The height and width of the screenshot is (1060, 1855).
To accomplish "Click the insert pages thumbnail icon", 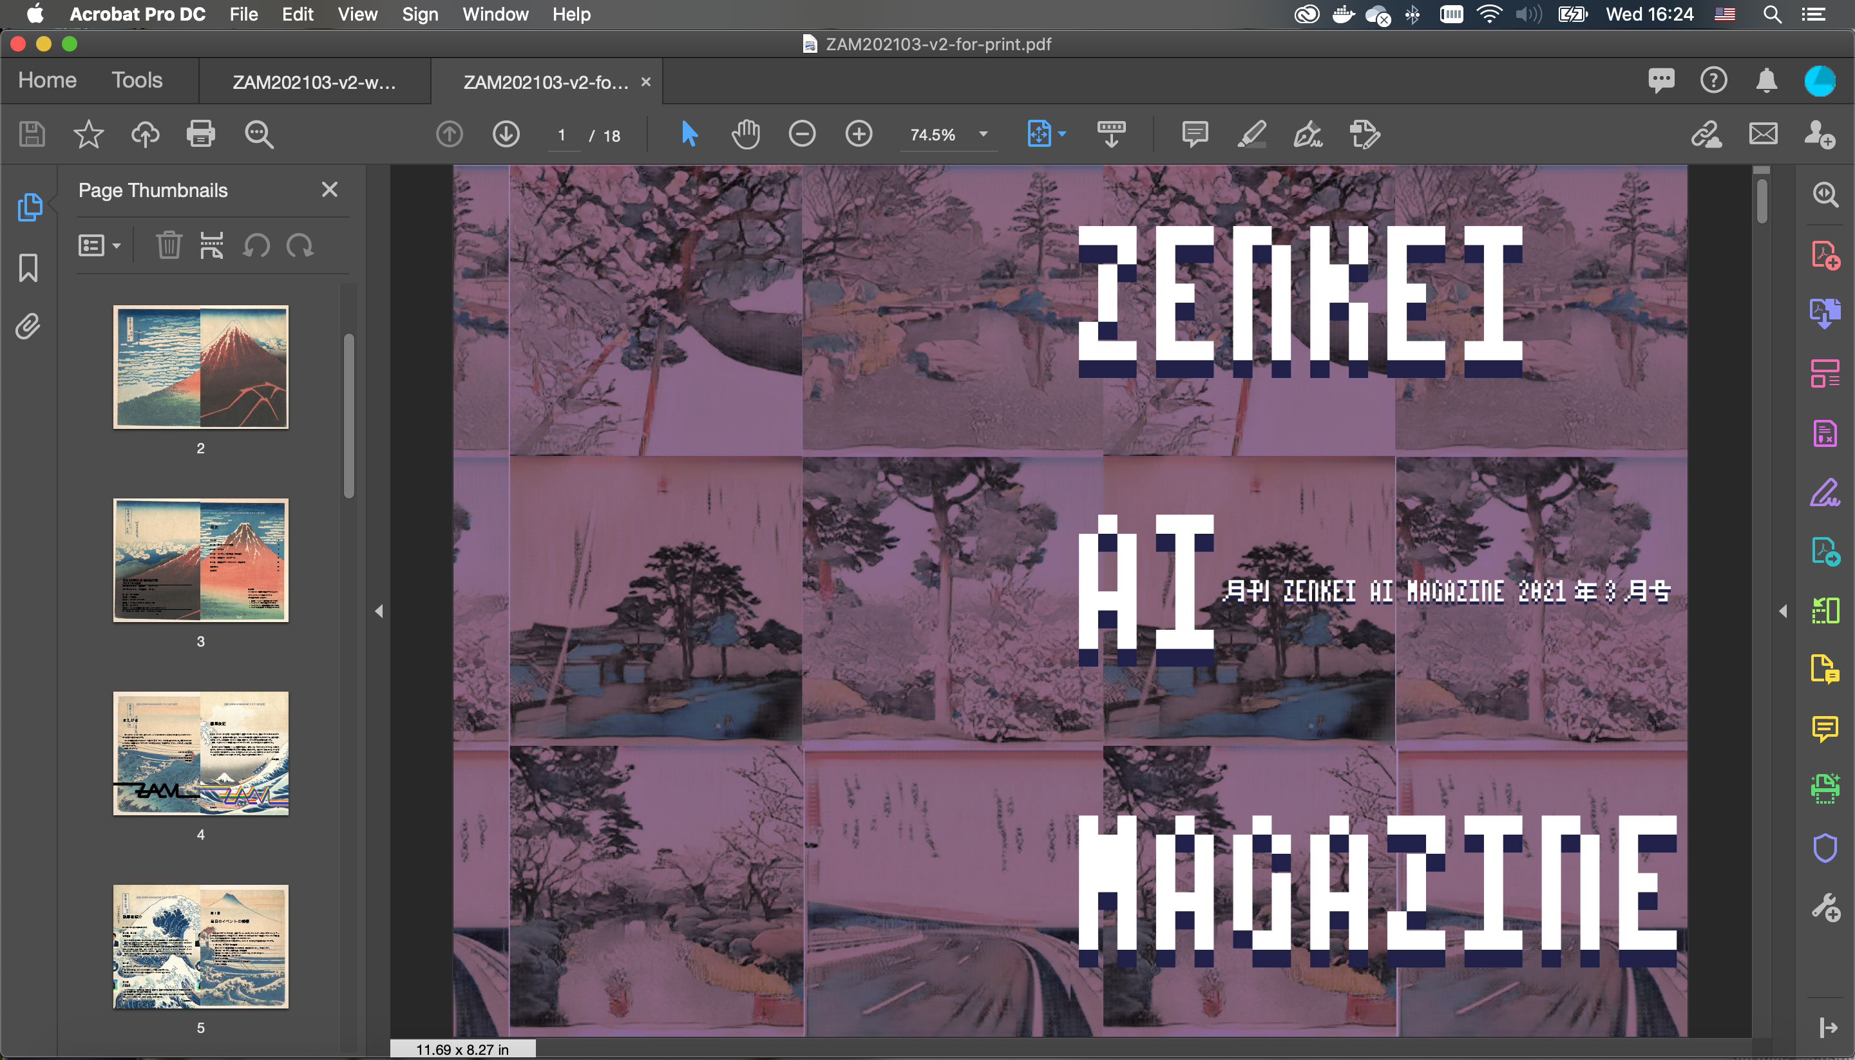I will pyautogui.click(x=212, y=245).
